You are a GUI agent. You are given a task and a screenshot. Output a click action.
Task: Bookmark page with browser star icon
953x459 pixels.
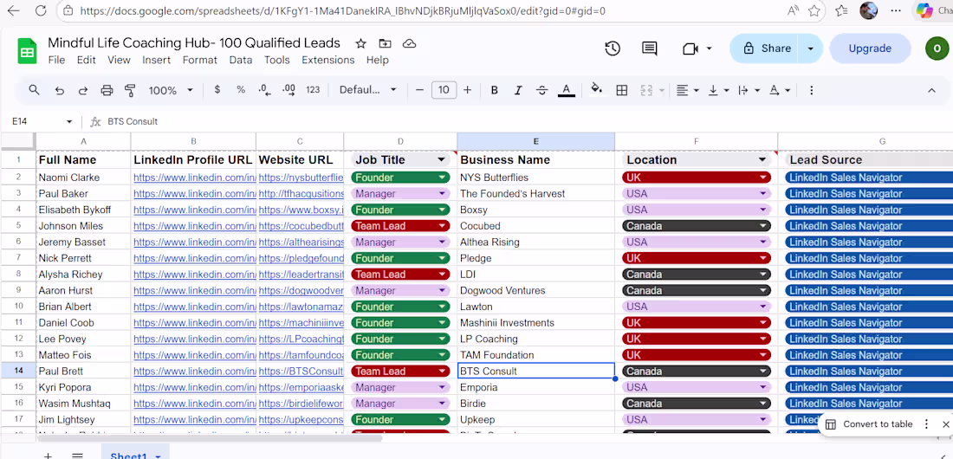(x=814, y=10)
